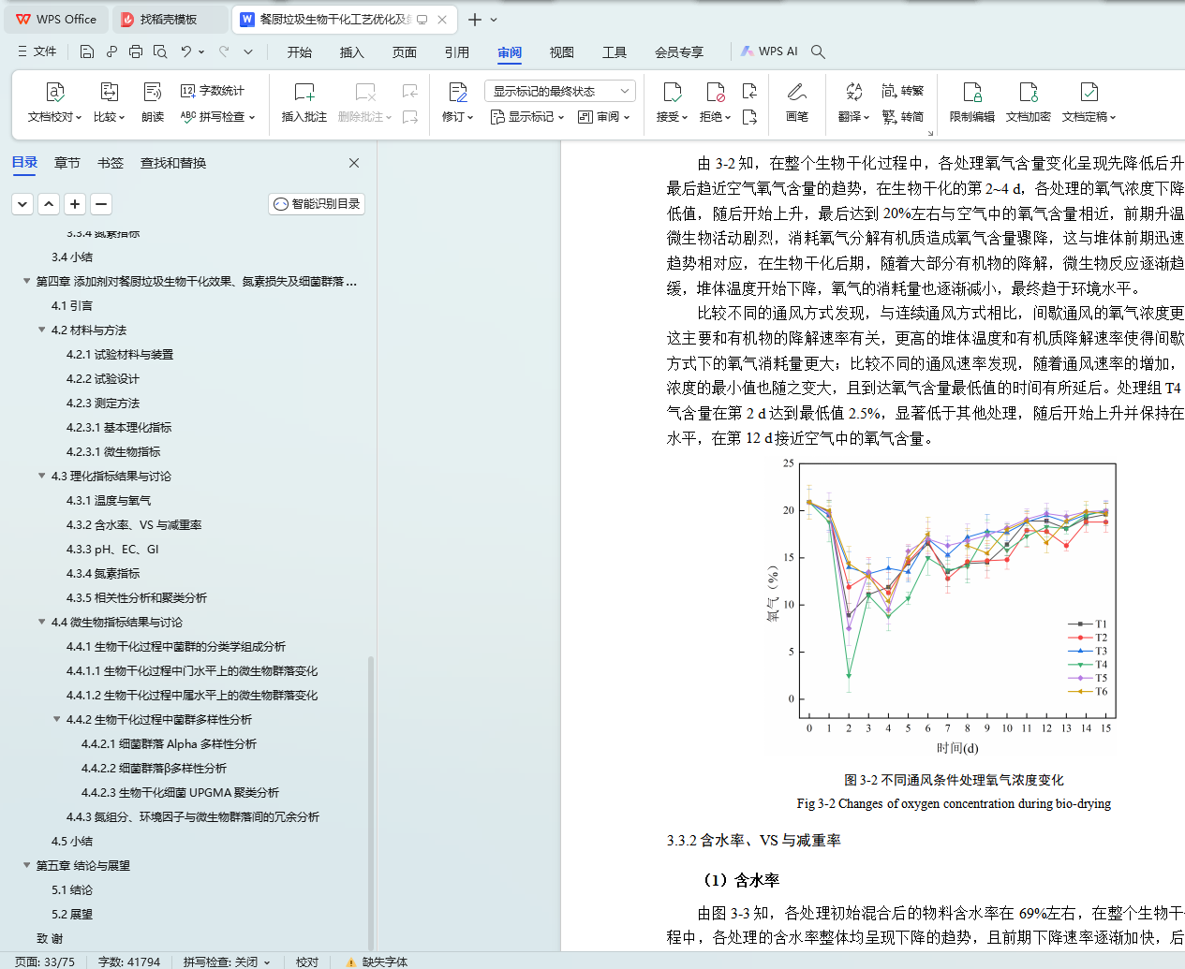Collapse 4.4.2 菌群多样性分析 node

pyautogui.click(x=56, y=719)
